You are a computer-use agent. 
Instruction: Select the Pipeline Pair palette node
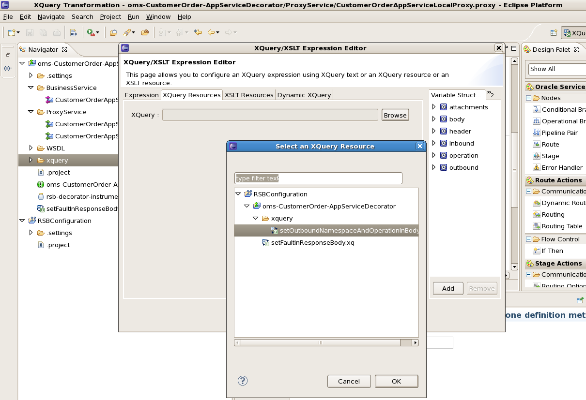[555, 133]
